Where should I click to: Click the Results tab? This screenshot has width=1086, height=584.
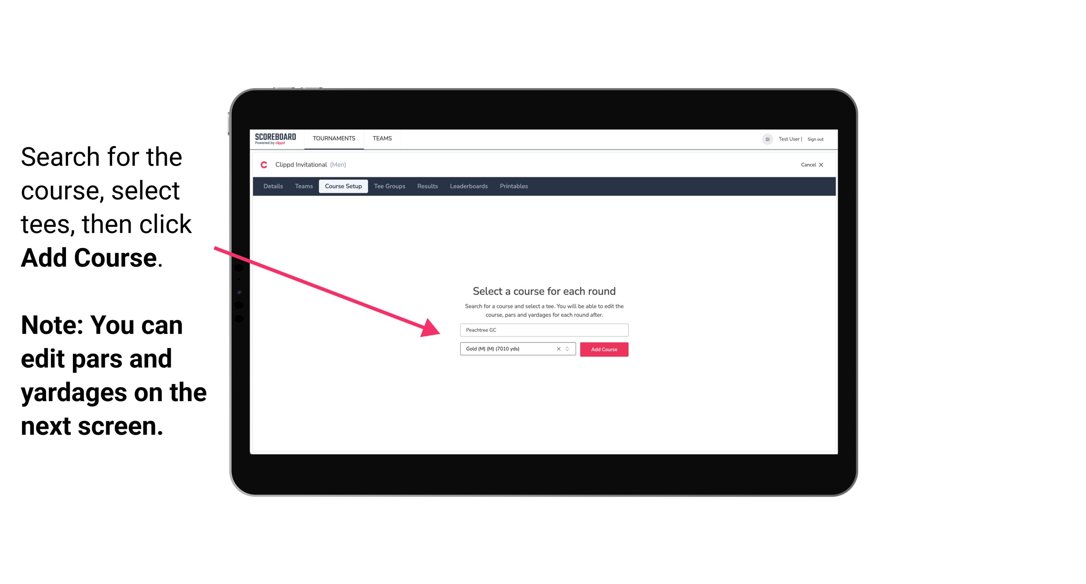point(427,186)
